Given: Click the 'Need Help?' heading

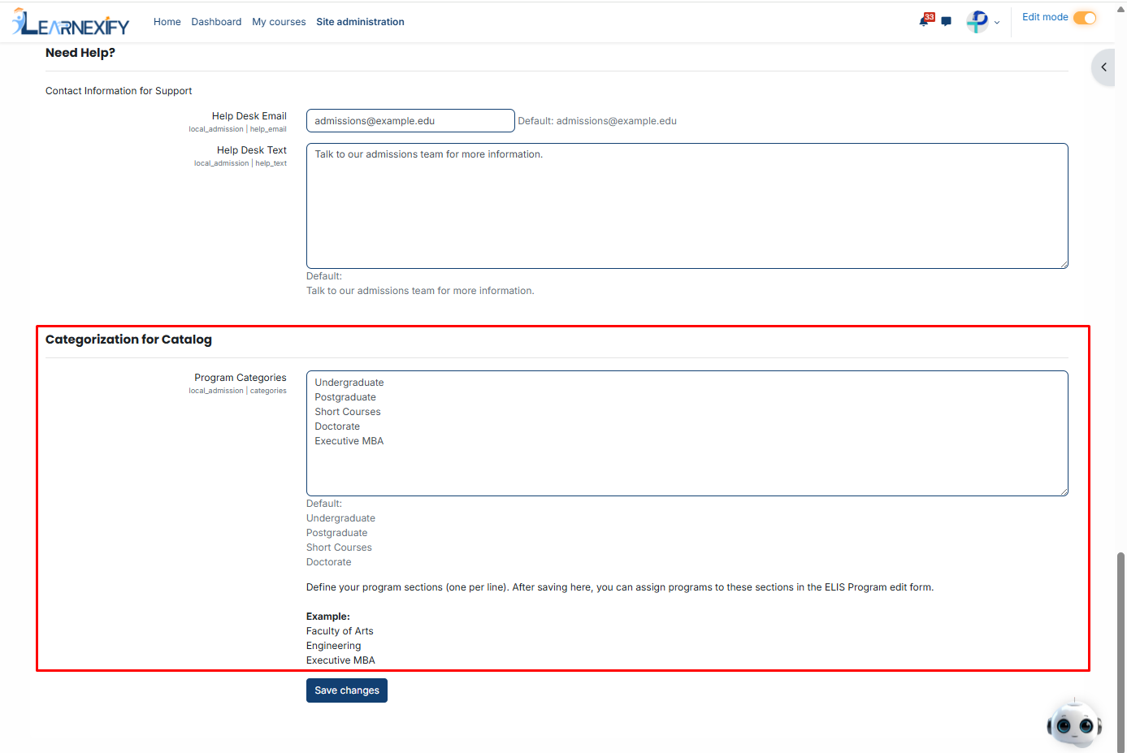Looking at the screenshot, I should (x=80, y=53).
